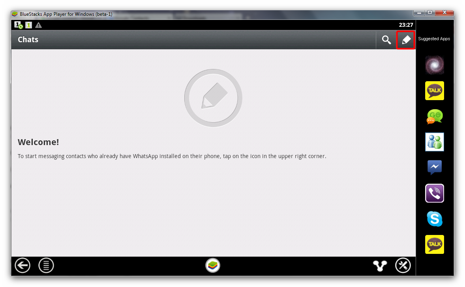The height and width of the screenshot is (287, 465).
Task: Click the Chats title
Action: coord(28,40)
